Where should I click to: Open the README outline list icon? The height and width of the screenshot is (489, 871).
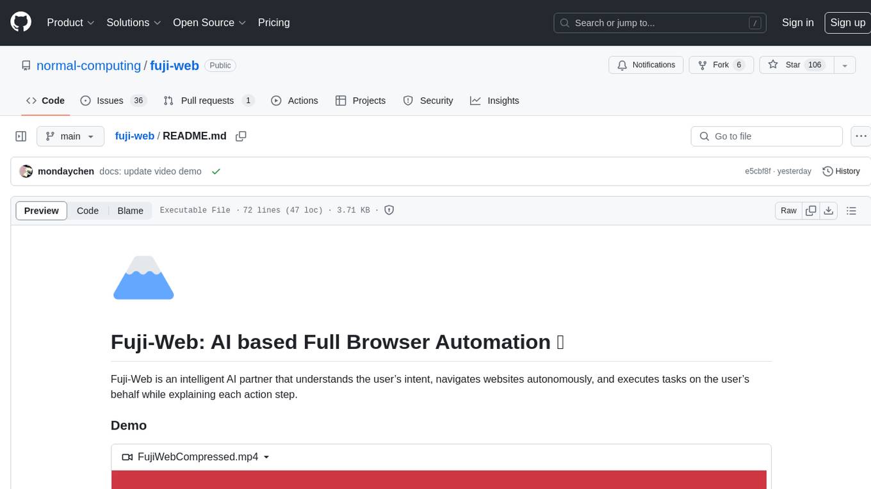(x=851, y=211)
